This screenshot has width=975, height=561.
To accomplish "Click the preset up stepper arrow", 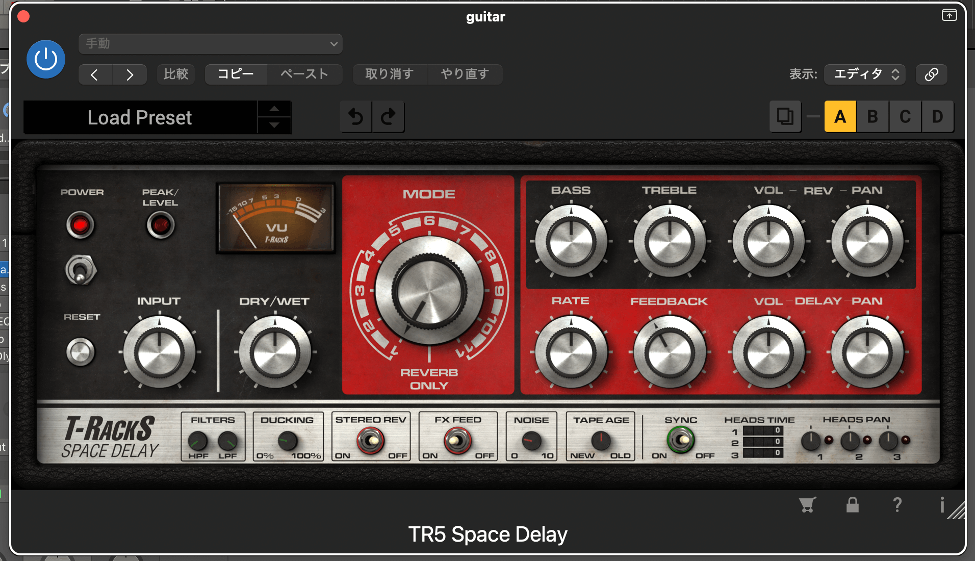I will (274, 109).
